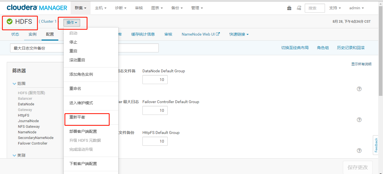The height and width of the screenshot is (174, 383).
Task: Click the 最大日志文件备份 config search box
Action: (84, 48)
